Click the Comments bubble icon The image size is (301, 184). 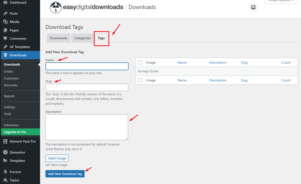coord(5,38)
